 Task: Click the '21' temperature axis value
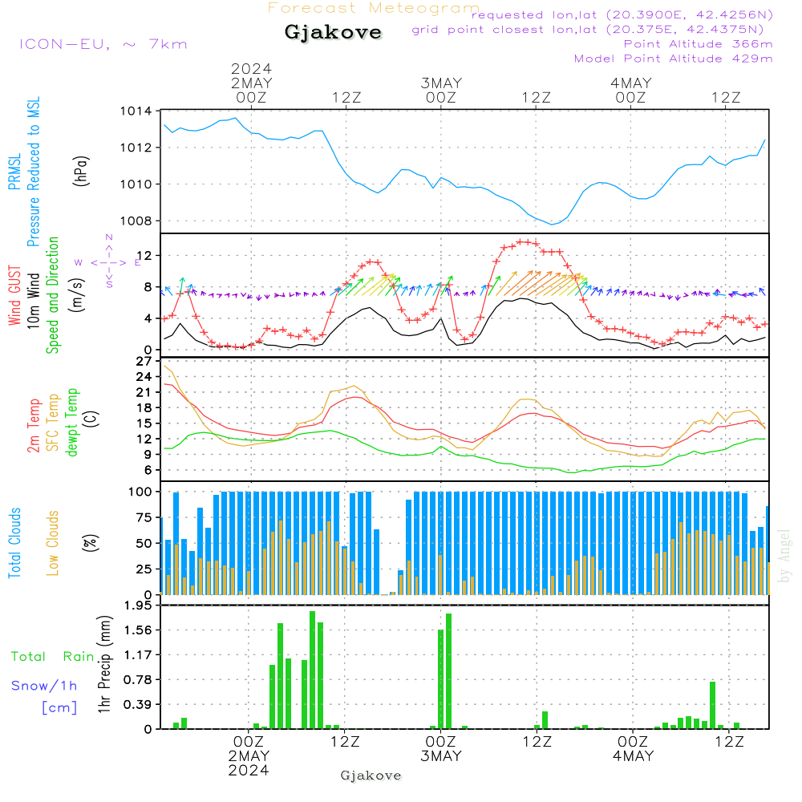(144, 393)
